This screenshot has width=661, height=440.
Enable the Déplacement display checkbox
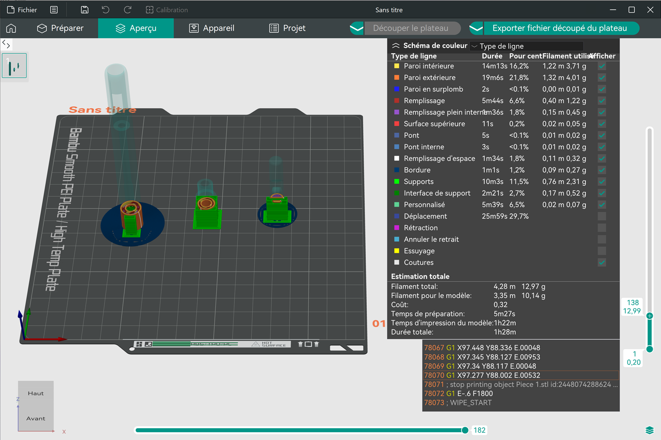click(602, 216)
